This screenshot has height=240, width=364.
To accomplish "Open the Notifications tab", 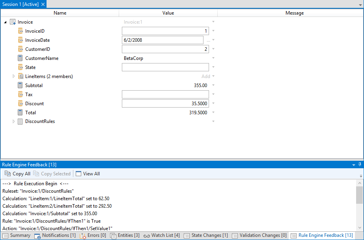I will [55, 236].
